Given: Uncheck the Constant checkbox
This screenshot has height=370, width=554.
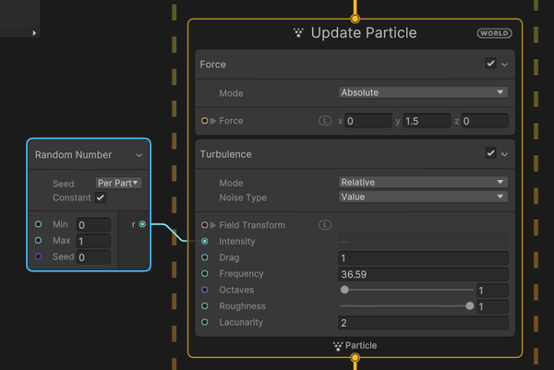Looking at the screenshot, I should click(x=101, y=197).
